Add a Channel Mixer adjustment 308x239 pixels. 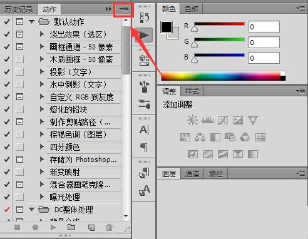tap(245, 137)
